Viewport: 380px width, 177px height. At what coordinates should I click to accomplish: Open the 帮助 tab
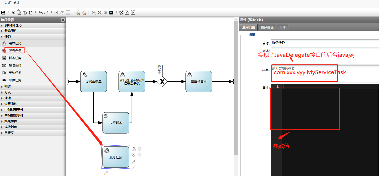[282, 27]
